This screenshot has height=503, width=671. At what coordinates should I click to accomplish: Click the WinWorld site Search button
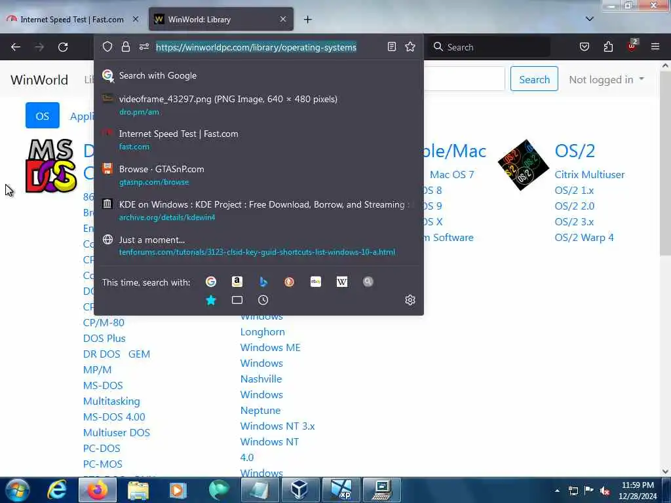[x=534, y=79]
